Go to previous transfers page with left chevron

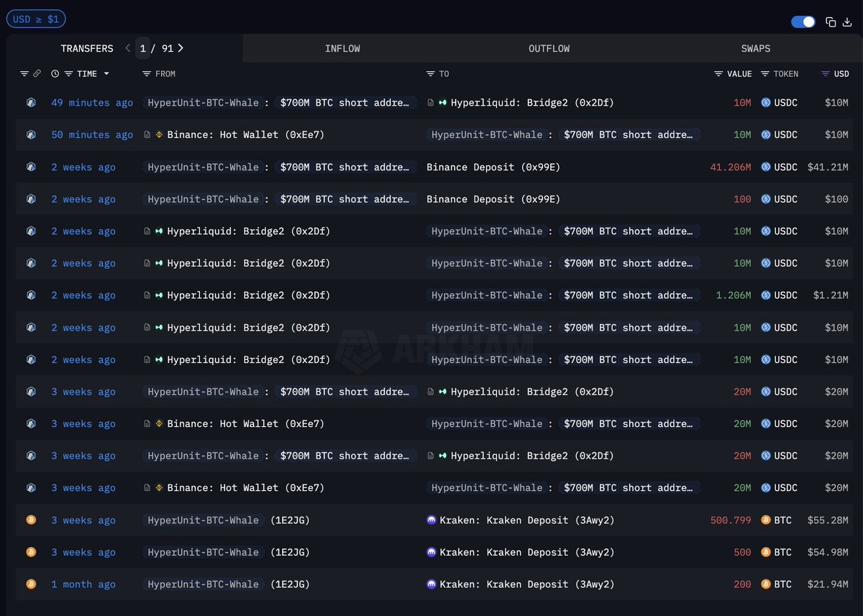coord(128,48)
